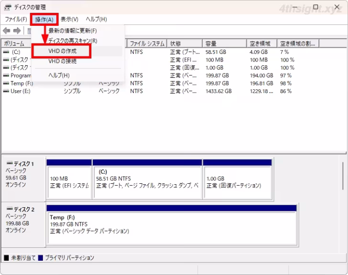
Task: Click the ディスク 1 disk icon
Action: 10,163
